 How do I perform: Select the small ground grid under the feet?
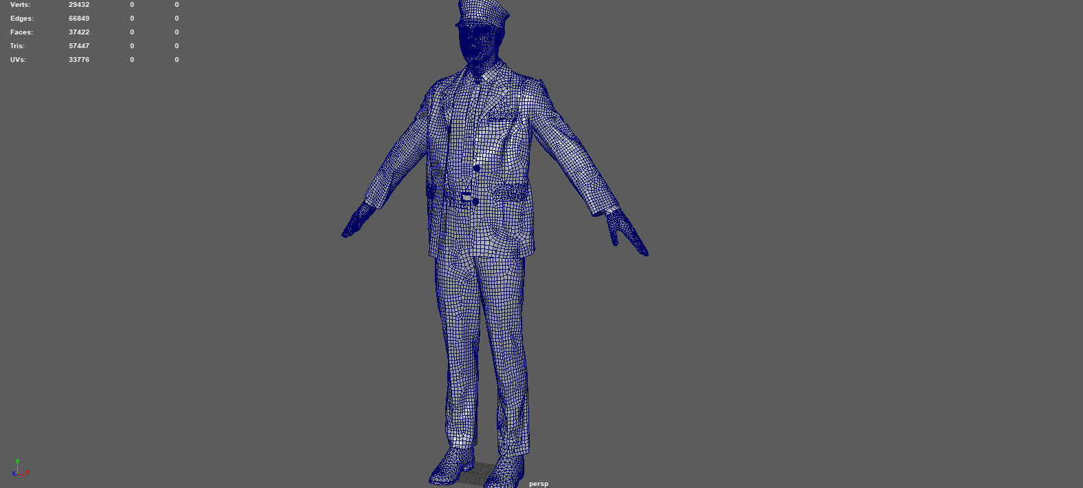click(x=479, y=474)
